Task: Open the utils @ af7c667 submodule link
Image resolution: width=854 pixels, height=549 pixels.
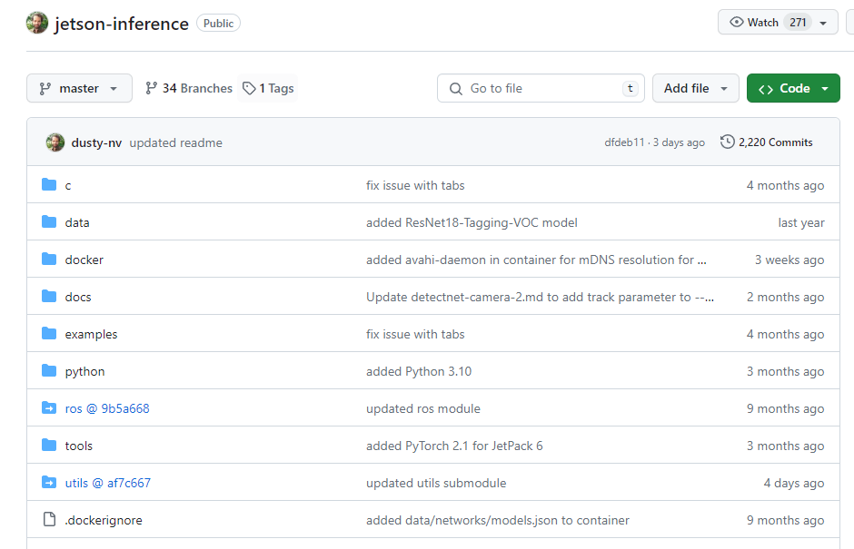Action: point(107,483)
